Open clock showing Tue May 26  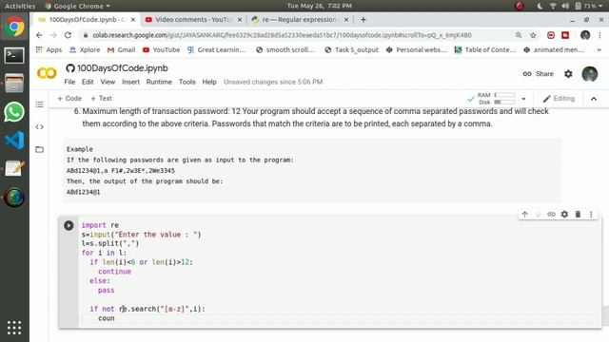[x=320, y=6]
